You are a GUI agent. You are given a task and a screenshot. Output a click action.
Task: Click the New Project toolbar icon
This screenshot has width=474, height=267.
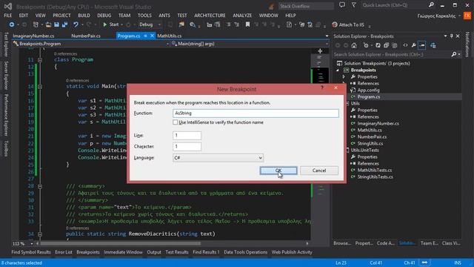pos(36,24)
